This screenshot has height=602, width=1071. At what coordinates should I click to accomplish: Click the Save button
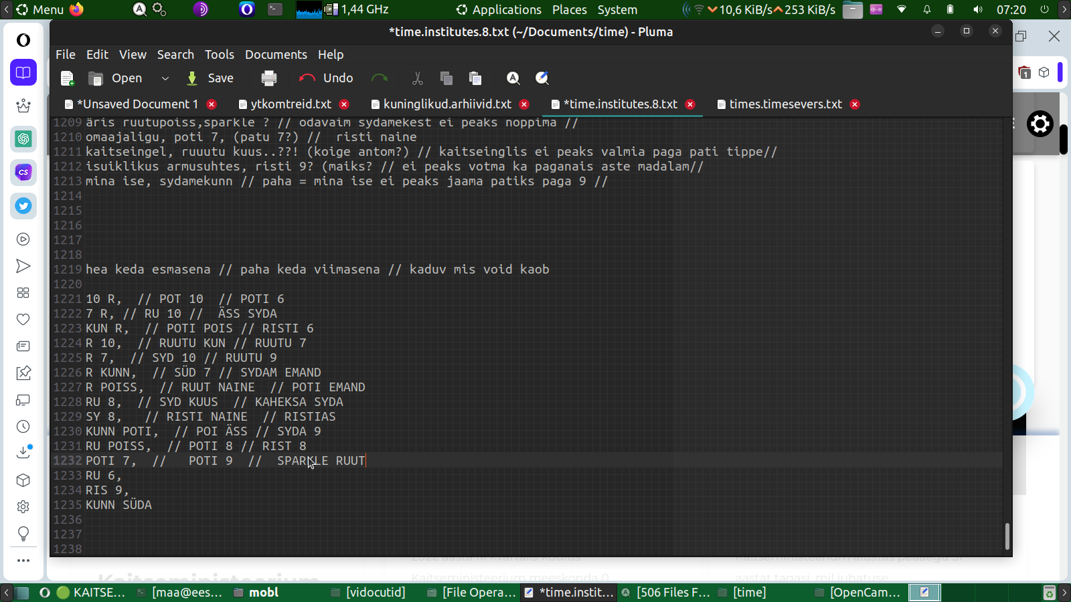tap(210, 78)
